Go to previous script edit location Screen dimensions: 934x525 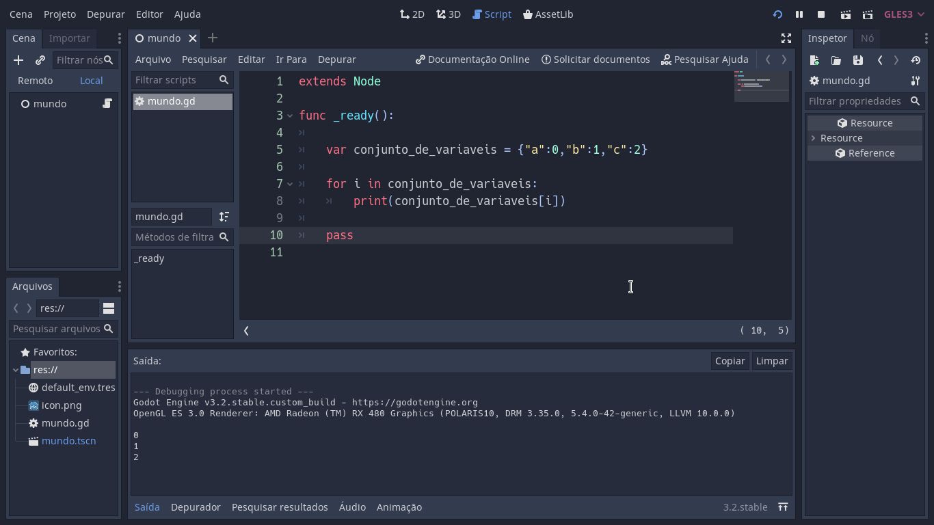768,59
